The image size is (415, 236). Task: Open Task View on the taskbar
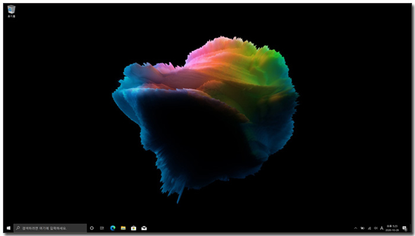pos(102,228)
